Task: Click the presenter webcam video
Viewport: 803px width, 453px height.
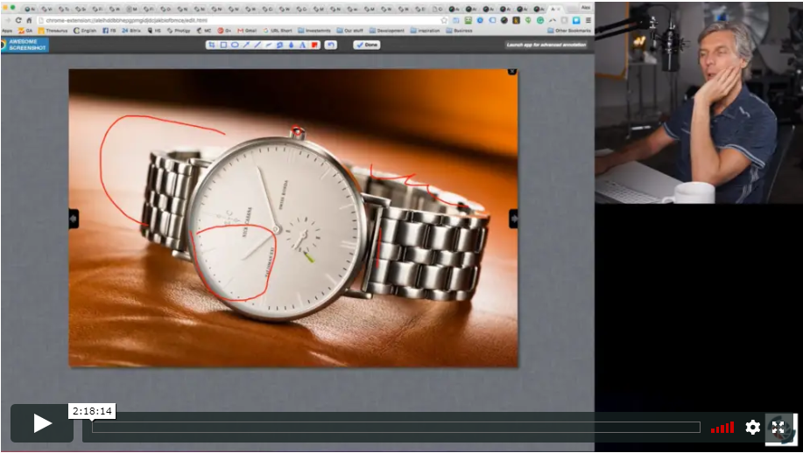Action: (x=699, y=102)
